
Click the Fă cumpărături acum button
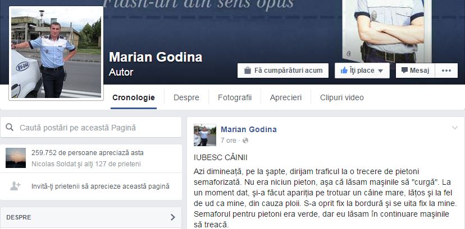[x=283, y=71]
